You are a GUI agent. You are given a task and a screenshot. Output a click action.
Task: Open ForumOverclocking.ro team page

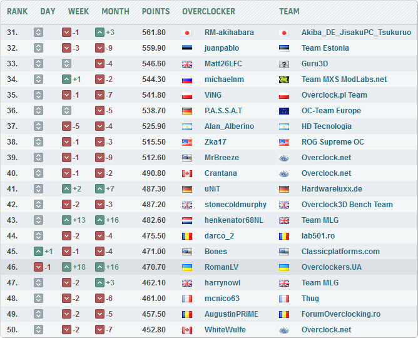coord(341,314)
